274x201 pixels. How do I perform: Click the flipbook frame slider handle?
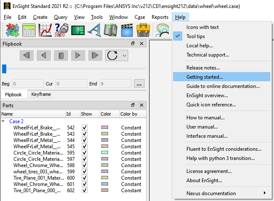click(4, 69)
